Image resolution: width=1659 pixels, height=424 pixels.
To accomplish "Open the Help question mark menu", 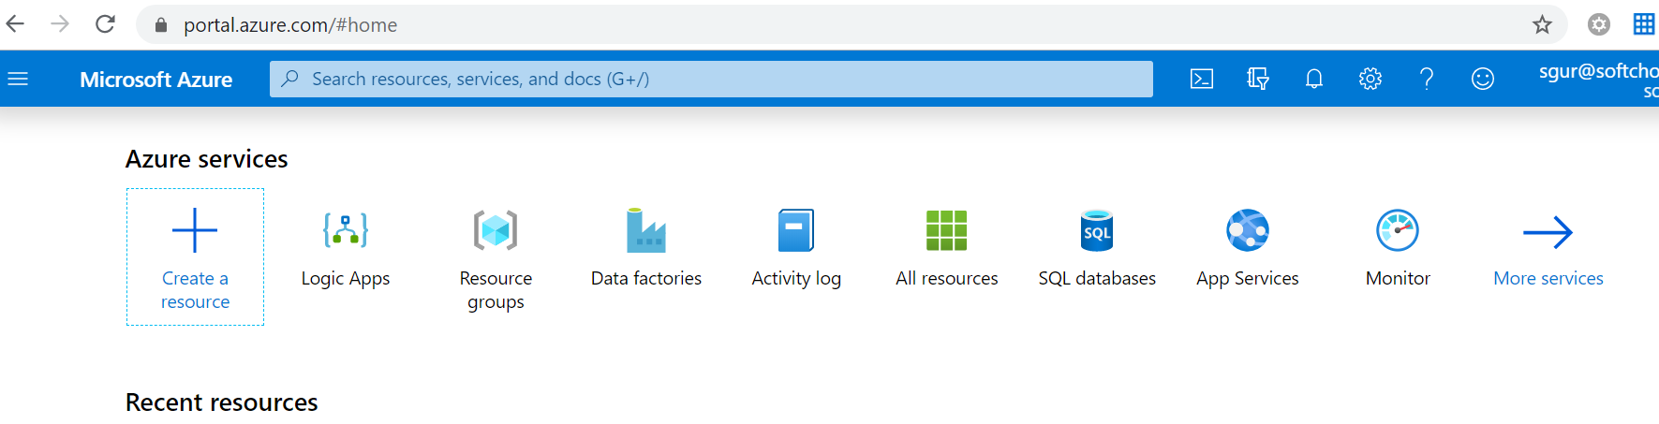I will click(1427, 80).
